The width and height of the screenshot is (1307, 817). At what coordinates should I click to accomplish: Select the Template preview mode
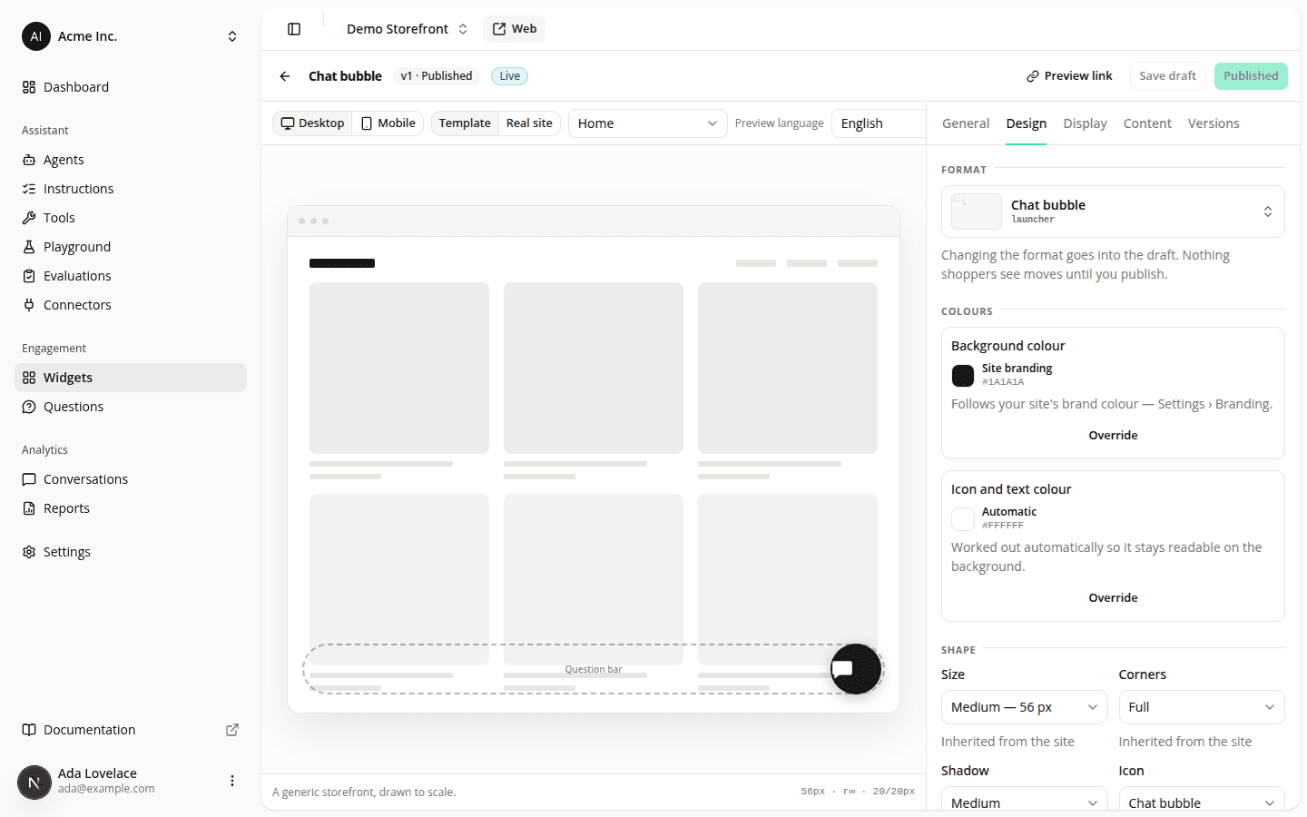pos(465,123)
